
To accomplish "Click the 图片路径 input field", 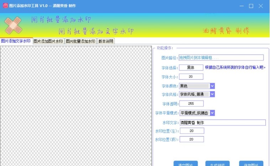I will (x=221, y=58).
